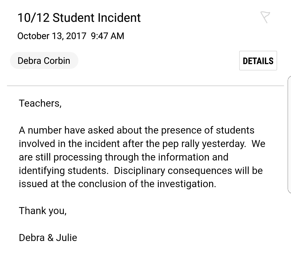Image resolution: width=291 pixels, height=272 pixels.
Task: Flag this email with the flag icon
Action: pyautogui.click(x=265, y=18)
